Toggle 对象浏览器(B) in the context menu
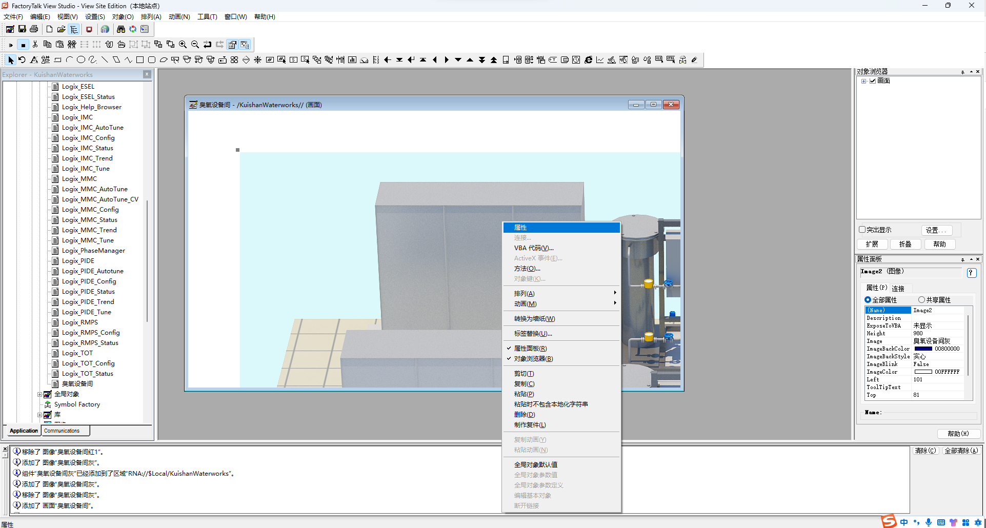Image resolution: width=986 pixels, height=528 pixels. coord(561,359)
